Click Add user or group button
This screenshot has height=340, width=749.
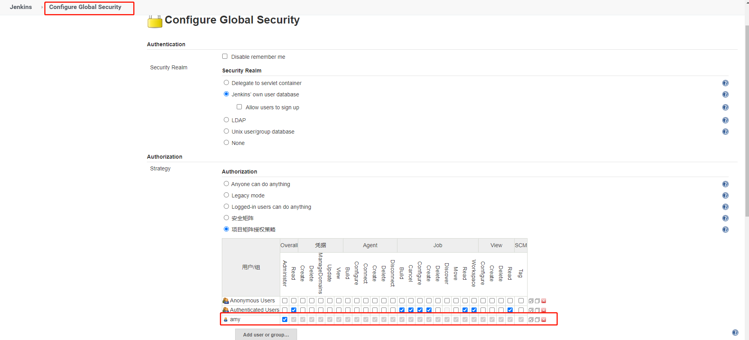pos(266,335)
